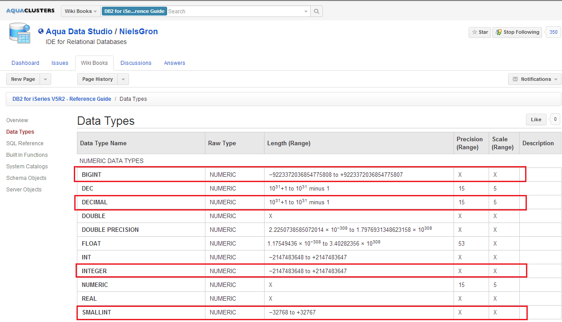The height and width of the screenshot is (322, 562).
Task: Click the DOUBLE PRECISION cell
Action: point(141,230)
